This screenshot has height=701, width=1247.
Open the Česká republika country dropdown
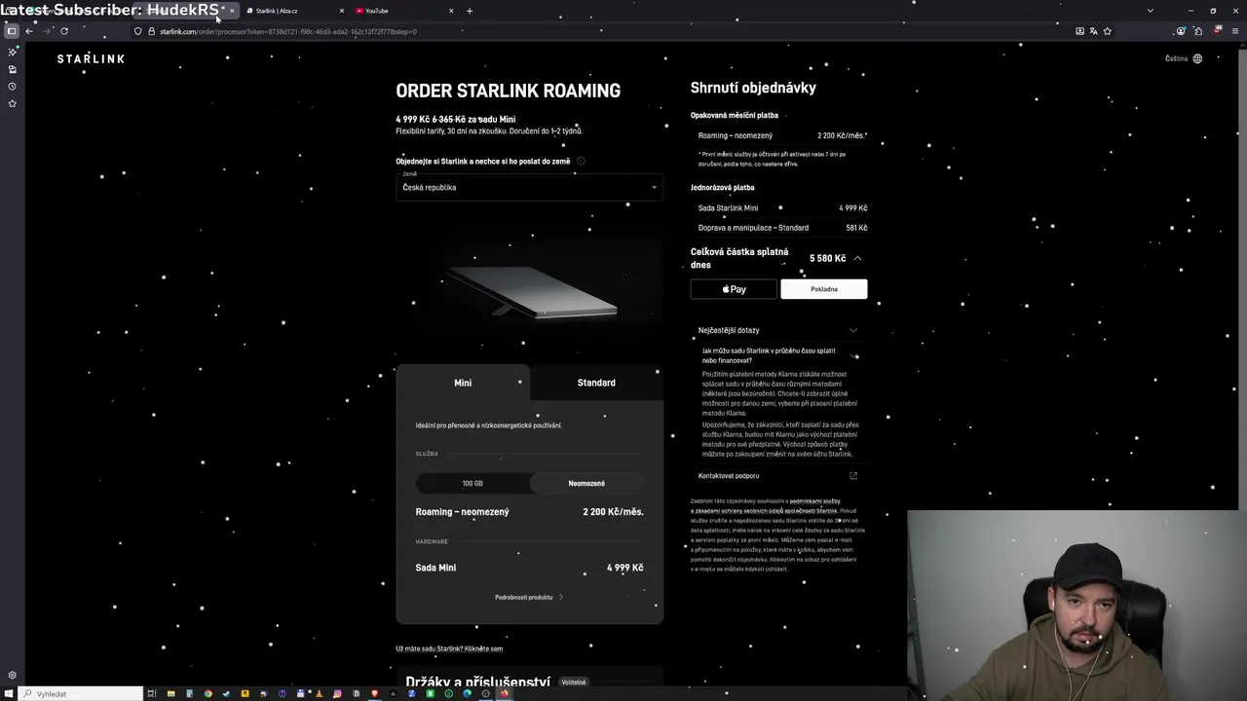[x=529, y=187]
